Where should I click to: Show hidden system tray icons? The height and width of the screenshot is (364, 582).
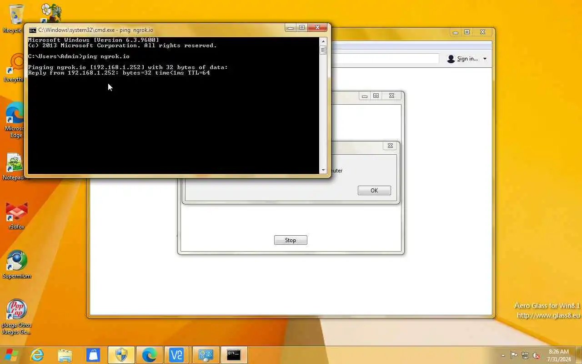(503, 355)
